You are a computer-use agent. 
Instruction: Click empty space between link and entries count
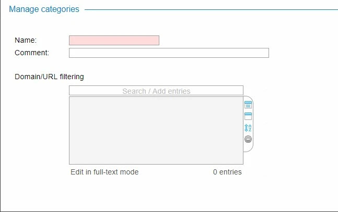tap(176, 172)
